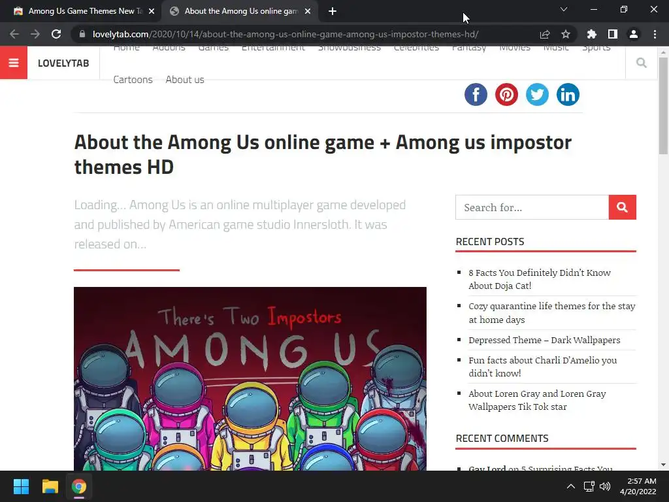This screenshot has width=669, height=502.
Task: Switch to Among Us Game Themes tab
Action: pos(81,11)
